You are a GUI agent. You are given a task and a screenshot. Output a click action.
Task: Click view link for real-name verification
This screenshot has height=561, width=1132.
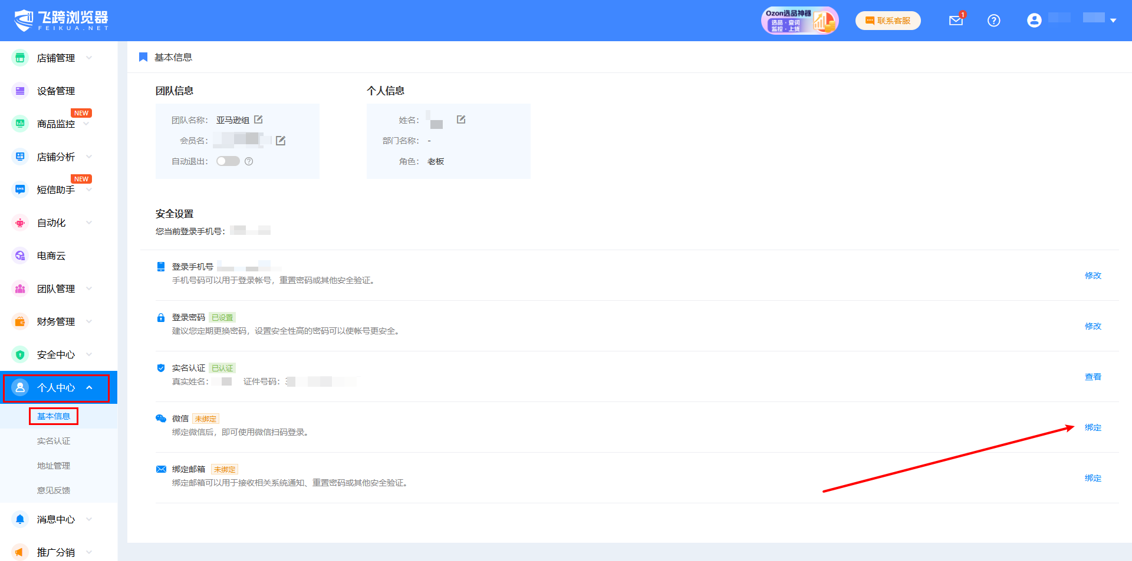[x=1092, y=377]
